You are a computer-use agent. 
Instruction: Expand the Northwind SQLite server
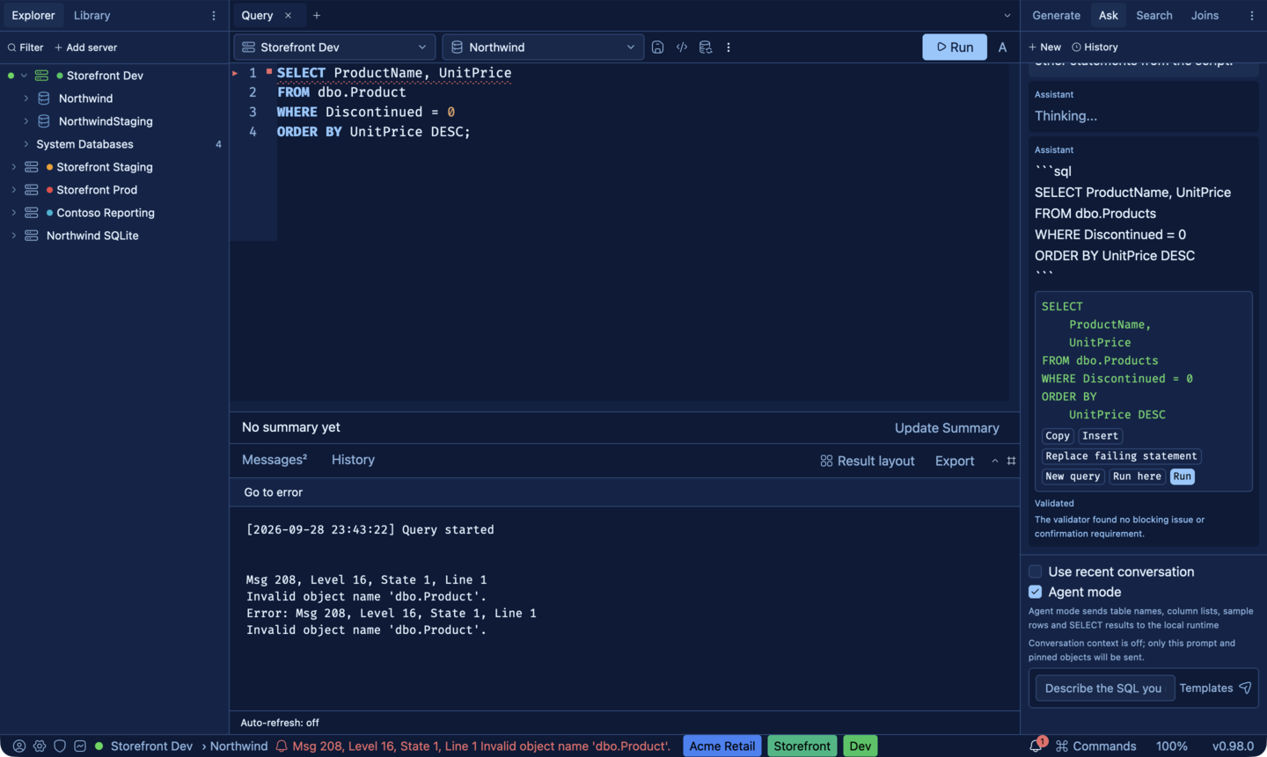(x=13, y=236)
